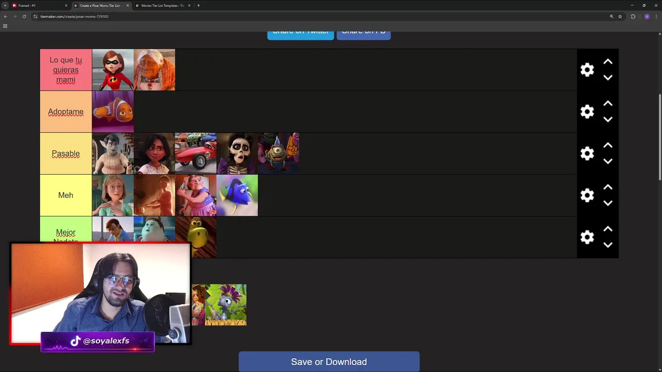662x372 pixels.
Task: Open settings gear for the Meh tier
Action: [587, 195]
